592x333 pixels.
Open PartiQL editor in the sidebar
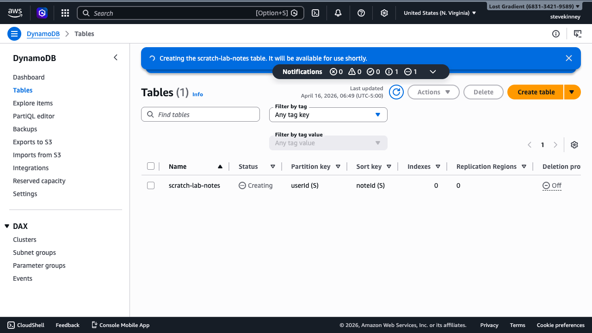click(x=34, y=116)
